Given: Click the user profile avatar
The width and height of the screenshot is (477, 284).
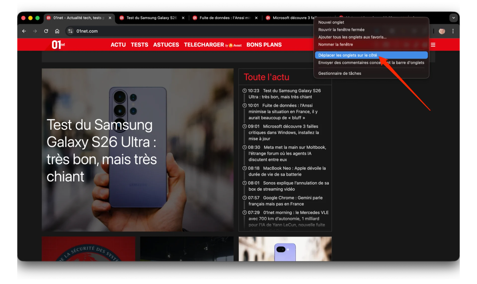Looking at the screenshot, I should 442,31.
